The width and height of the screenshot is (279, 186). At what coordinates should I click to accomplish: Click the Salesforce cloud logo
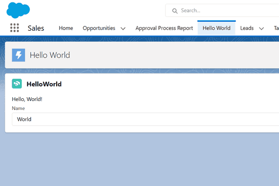pos(18,10)
